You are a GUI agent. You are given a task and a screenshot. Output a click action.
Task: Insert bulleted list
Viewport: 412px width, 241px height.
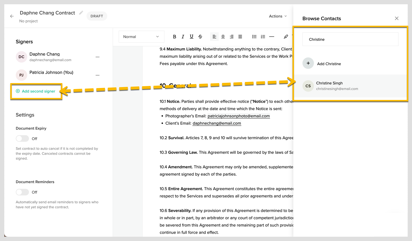254,37
